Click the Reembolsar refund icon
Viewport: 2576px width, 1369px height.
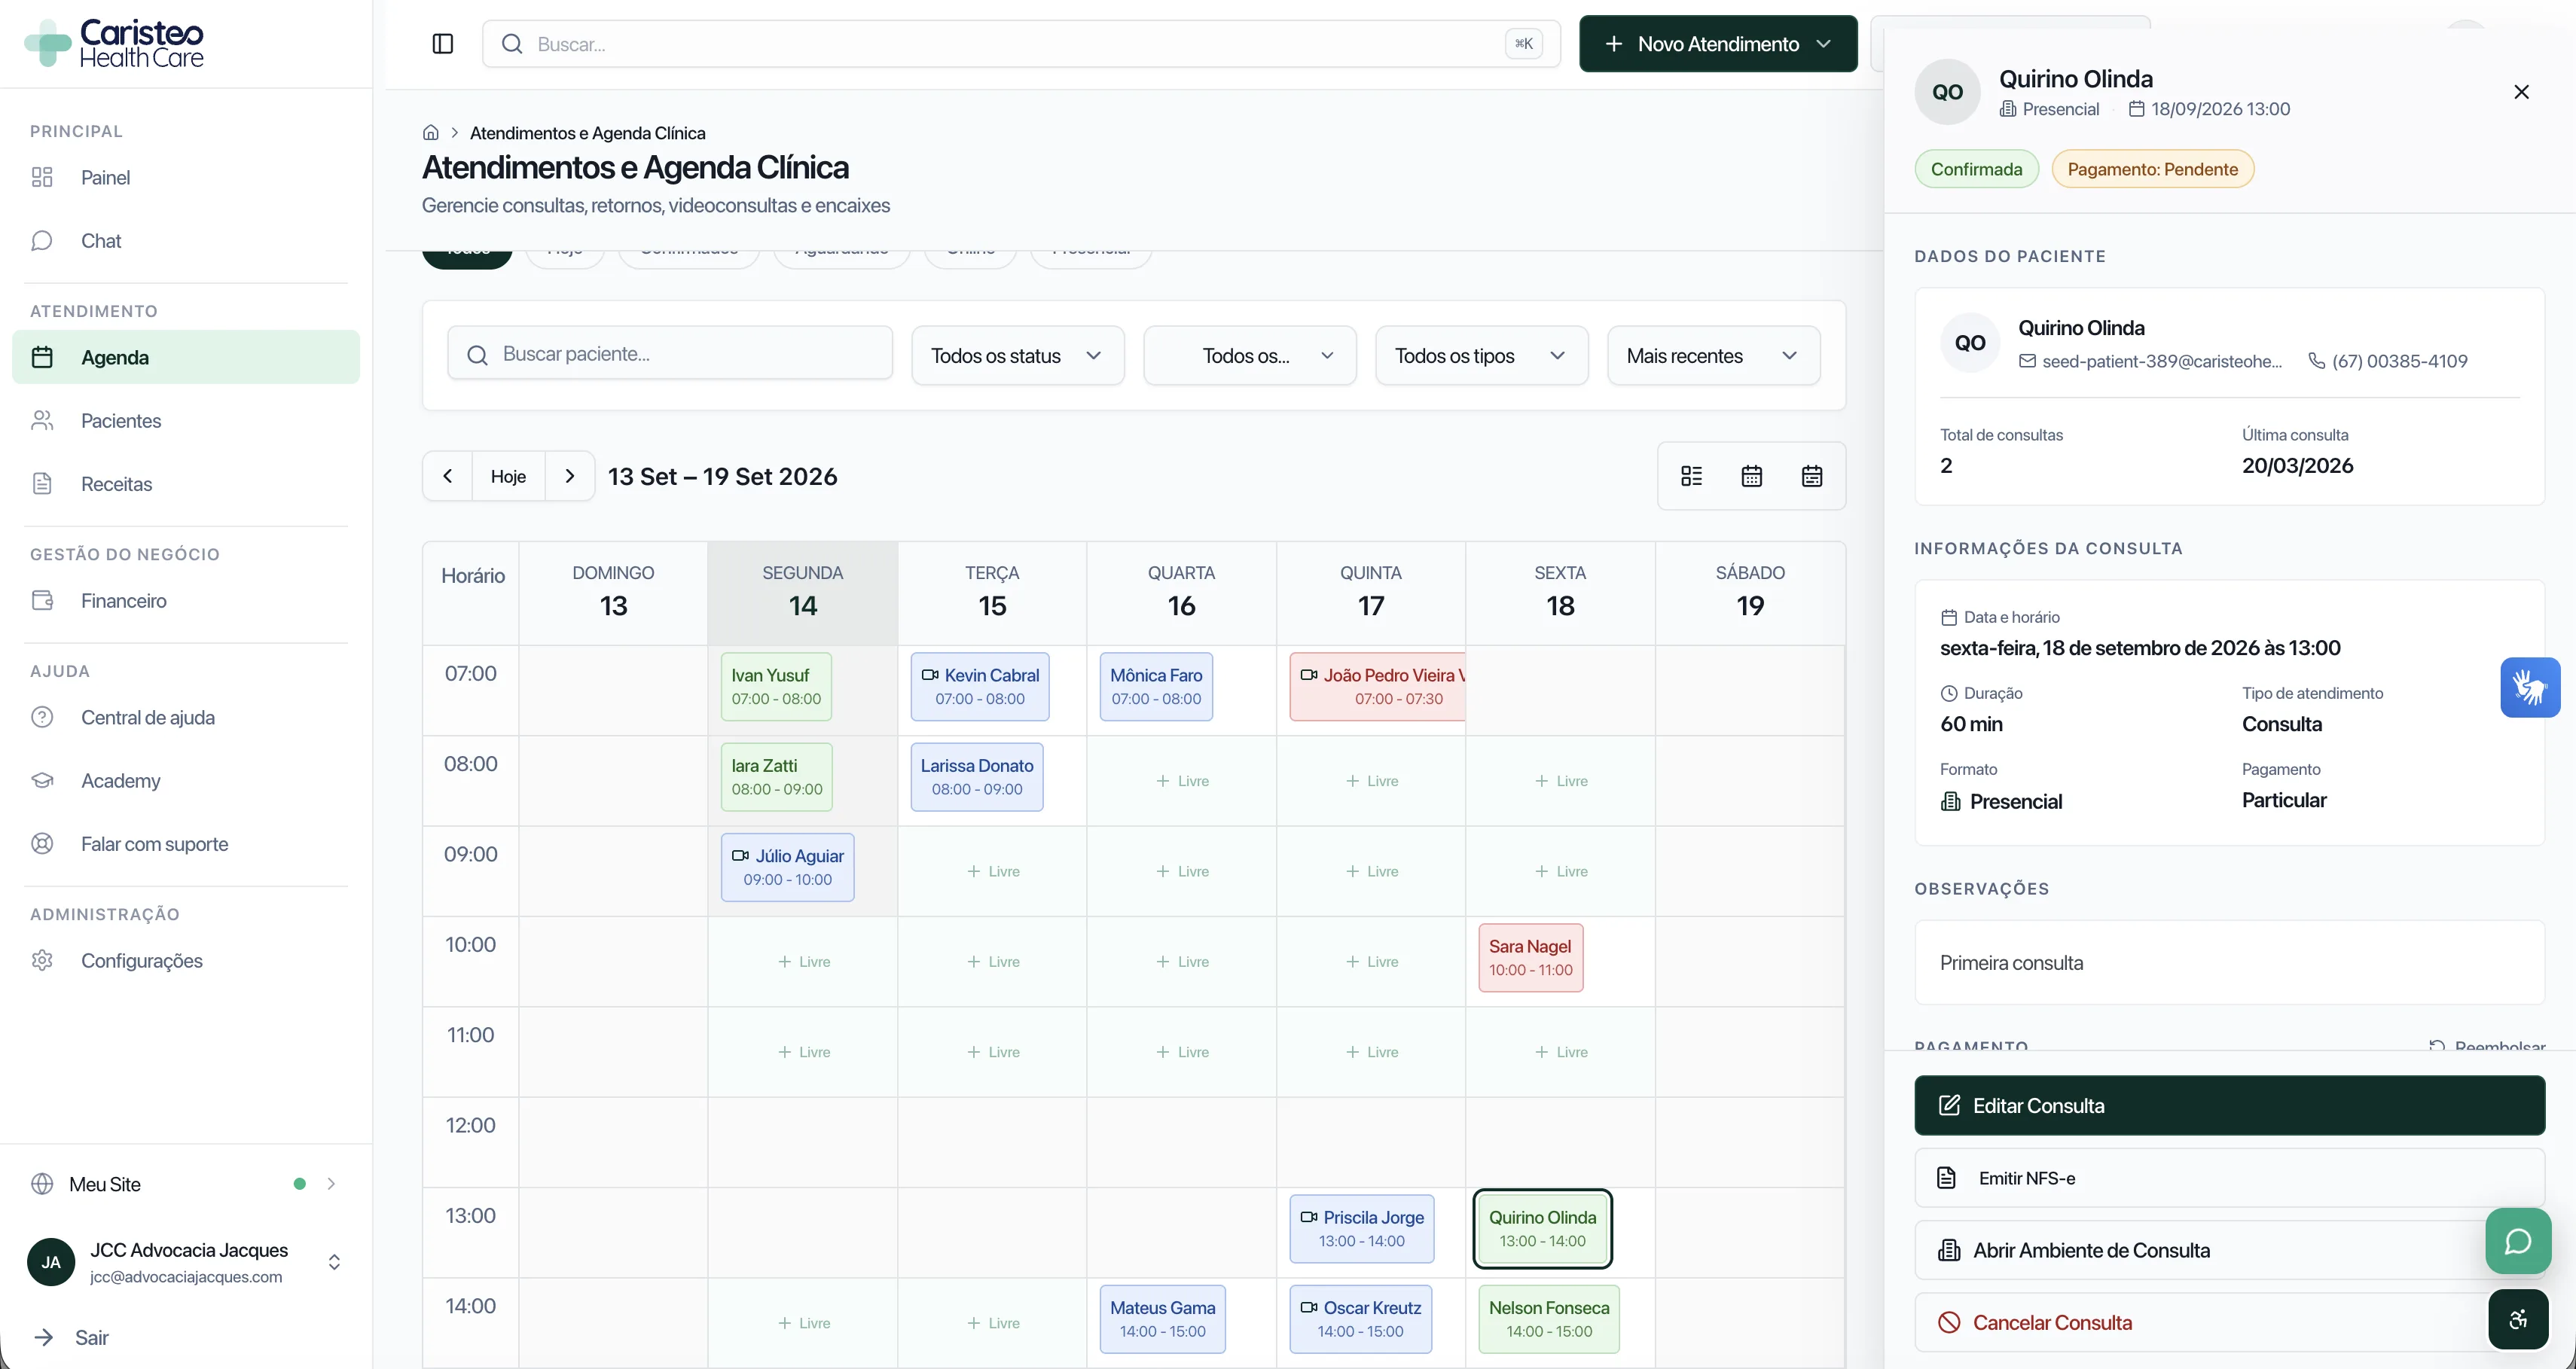click(x=2437, y=1045)
